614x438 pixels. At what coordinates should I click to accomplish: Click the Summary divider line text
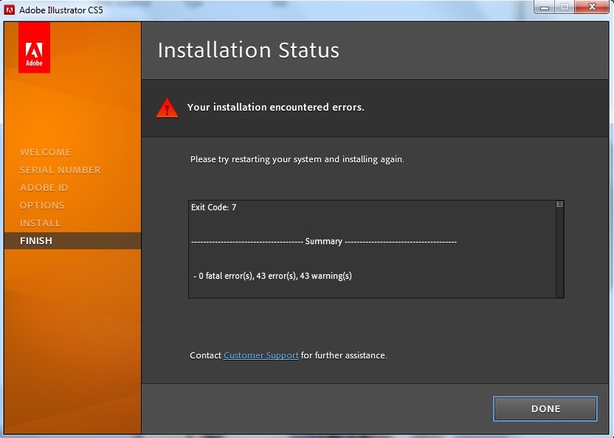coord(324,242)
